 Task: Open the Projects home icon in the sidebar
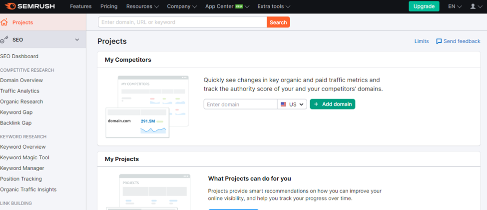point(4,22)
